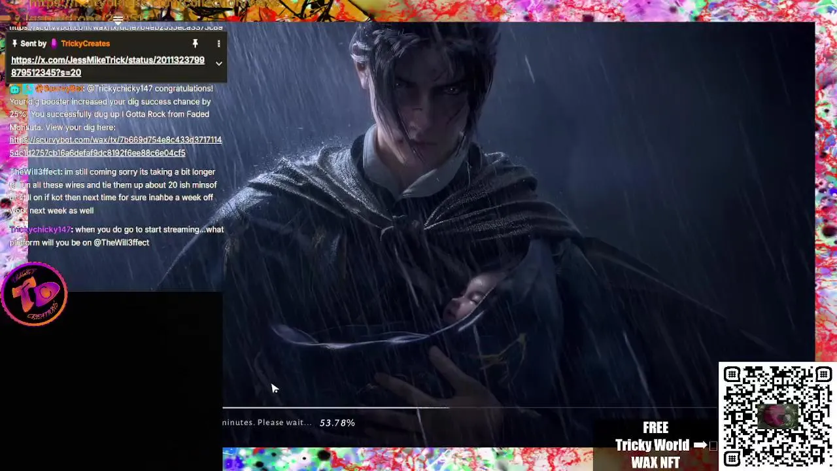This screenshot has height=471, width=837.
Task: Click the @Trickychicky147 mention in bot message
Action: pos(119,88)
